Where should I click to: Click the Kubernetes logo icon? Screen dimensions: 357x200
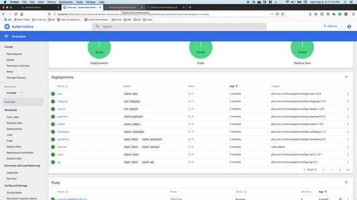pos(7,27)
